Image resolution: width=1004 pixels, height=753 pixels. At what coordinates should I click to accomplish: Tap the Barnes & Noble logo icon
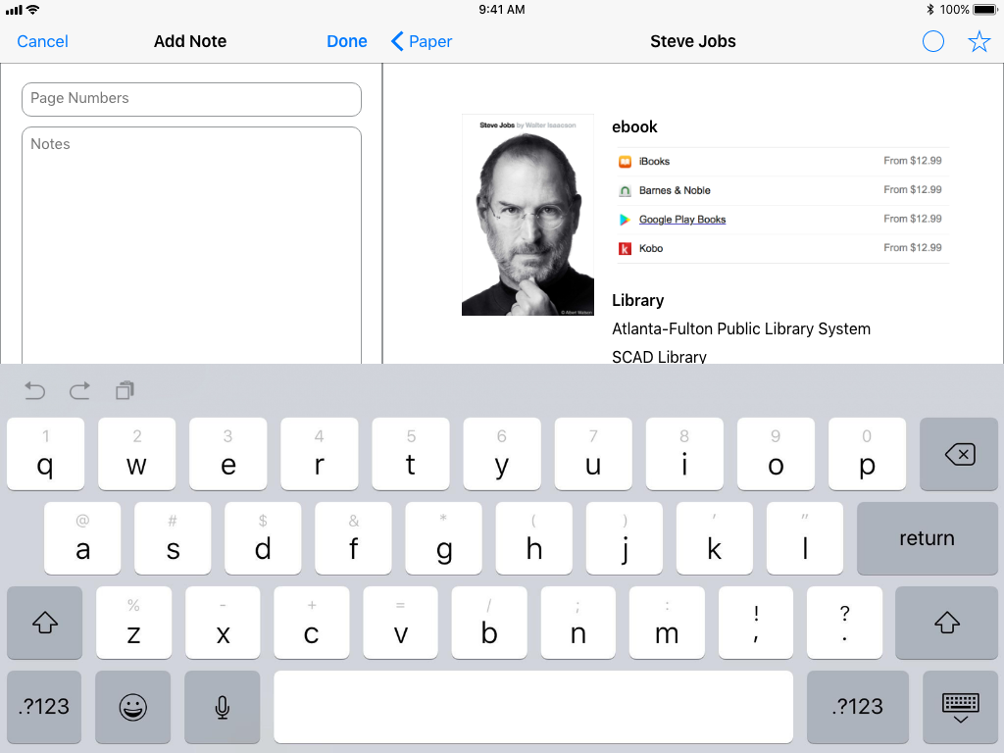click(x=625, y=191)
